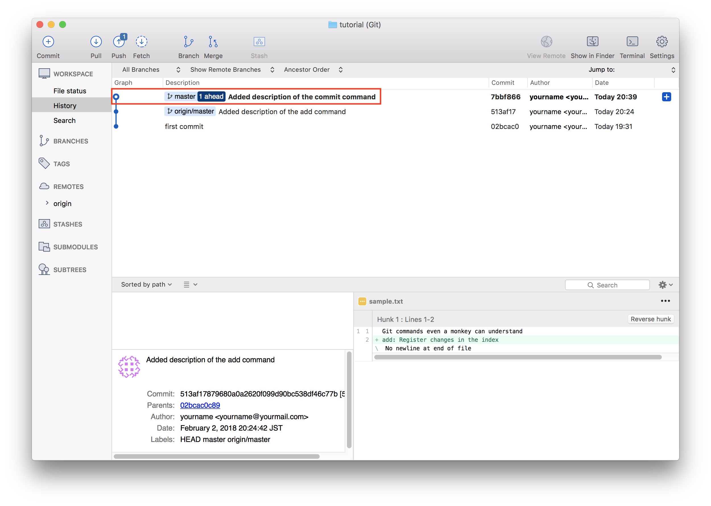Click the Stash toolbar icon

click(x=259, y=42)
